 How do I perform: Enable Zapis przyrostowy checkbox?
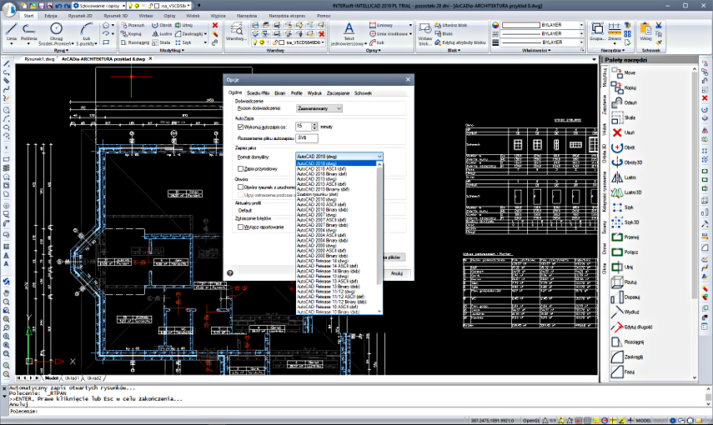coord(240,168)
